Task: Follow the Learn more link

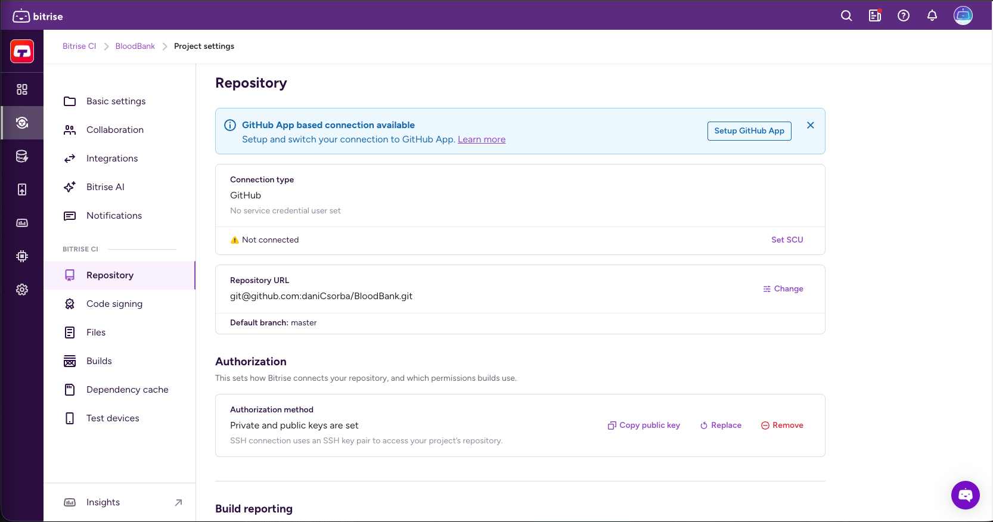Action: pos(482,139)
